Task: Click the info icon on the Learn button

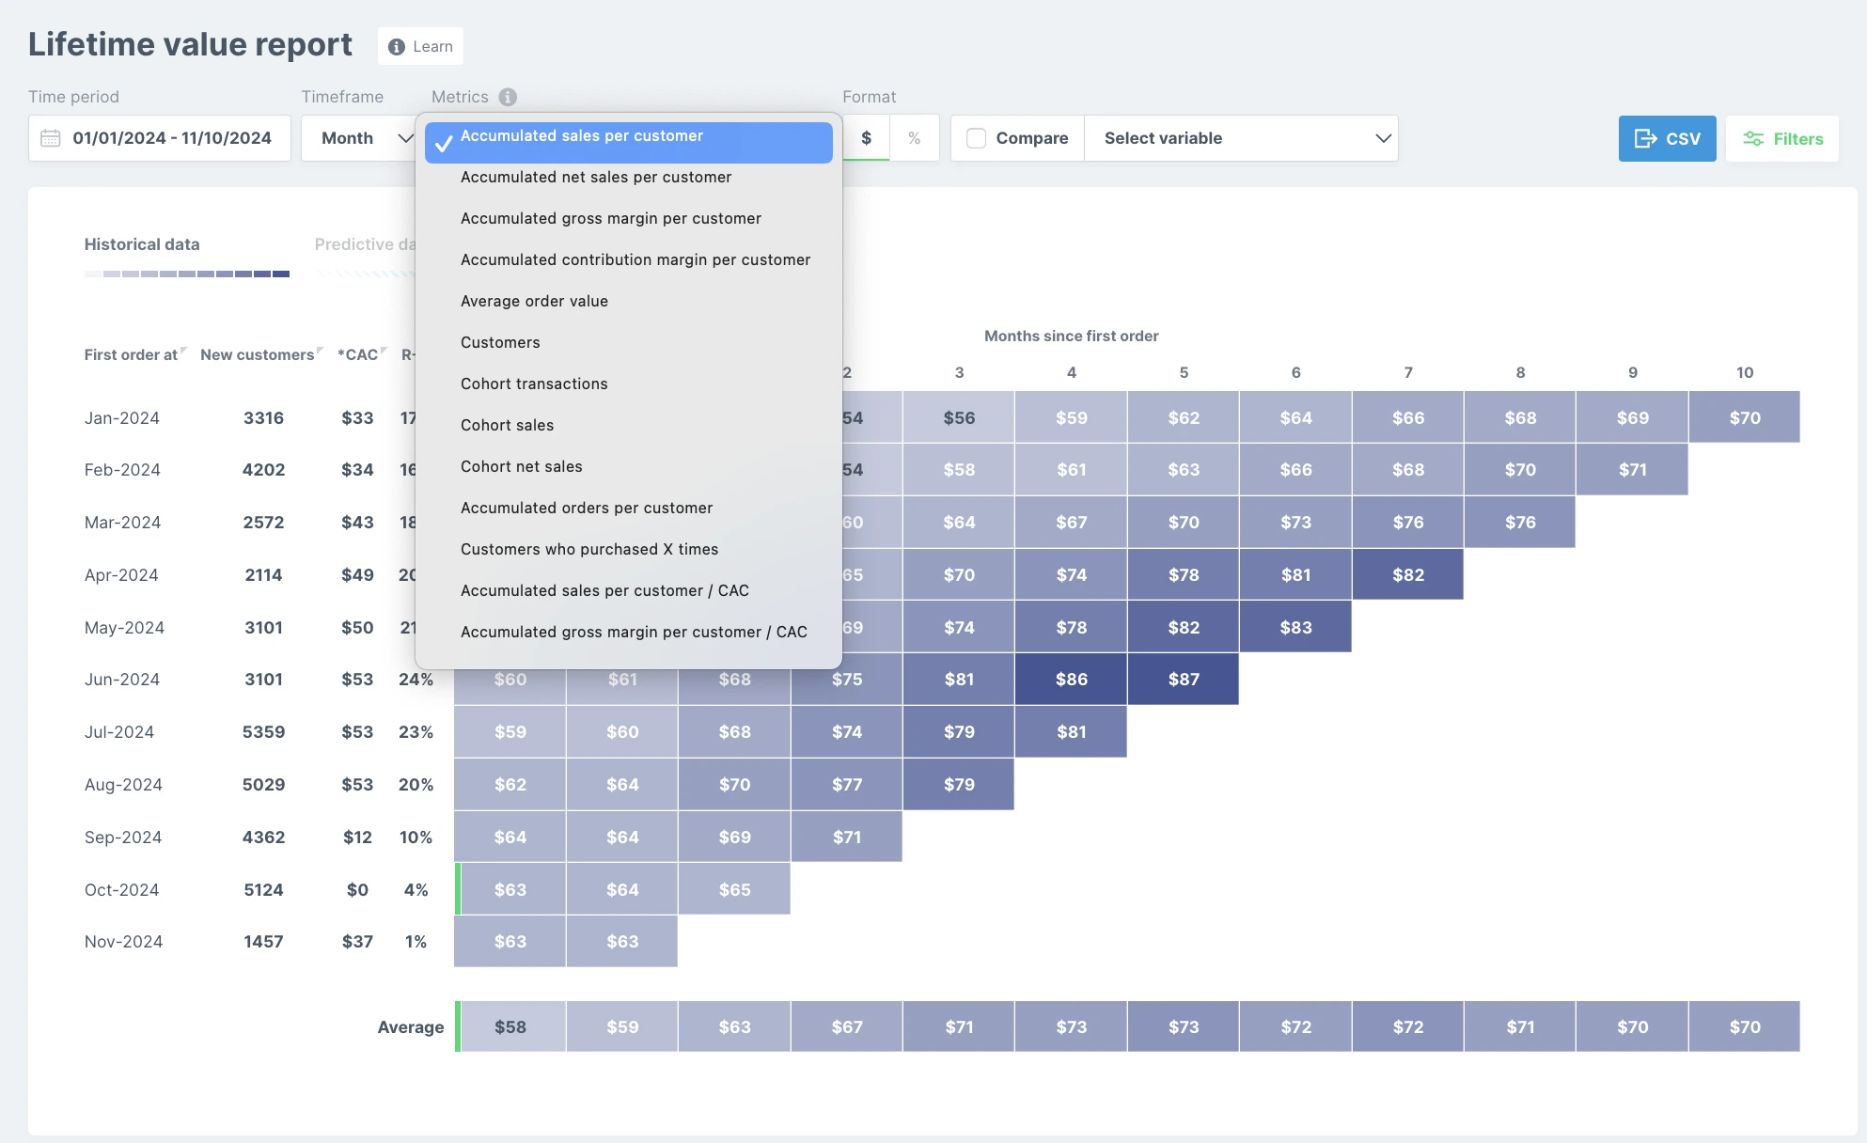Action: [397, 47]
